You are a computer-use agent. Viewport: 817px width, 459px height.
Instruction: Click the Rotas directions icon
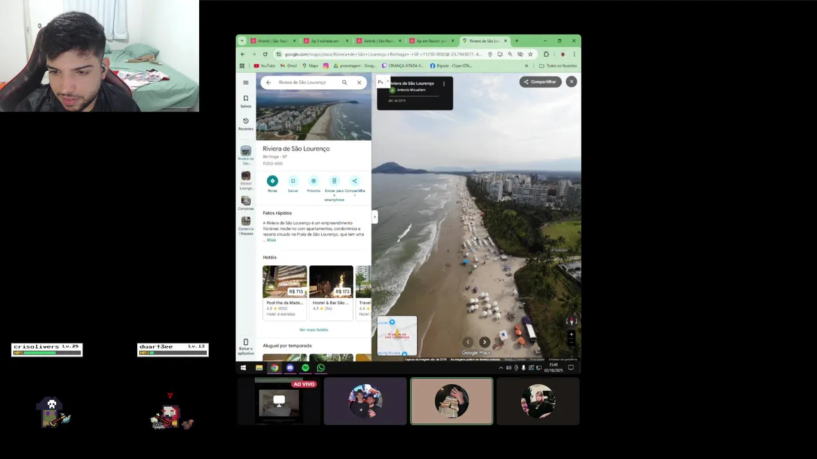coord(273,181)
